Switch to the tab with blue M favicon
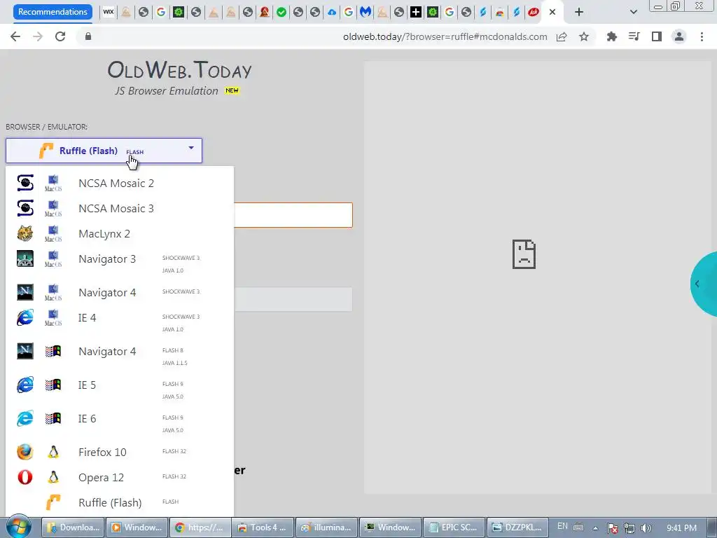717x538 pixels. tap(366, 12)
